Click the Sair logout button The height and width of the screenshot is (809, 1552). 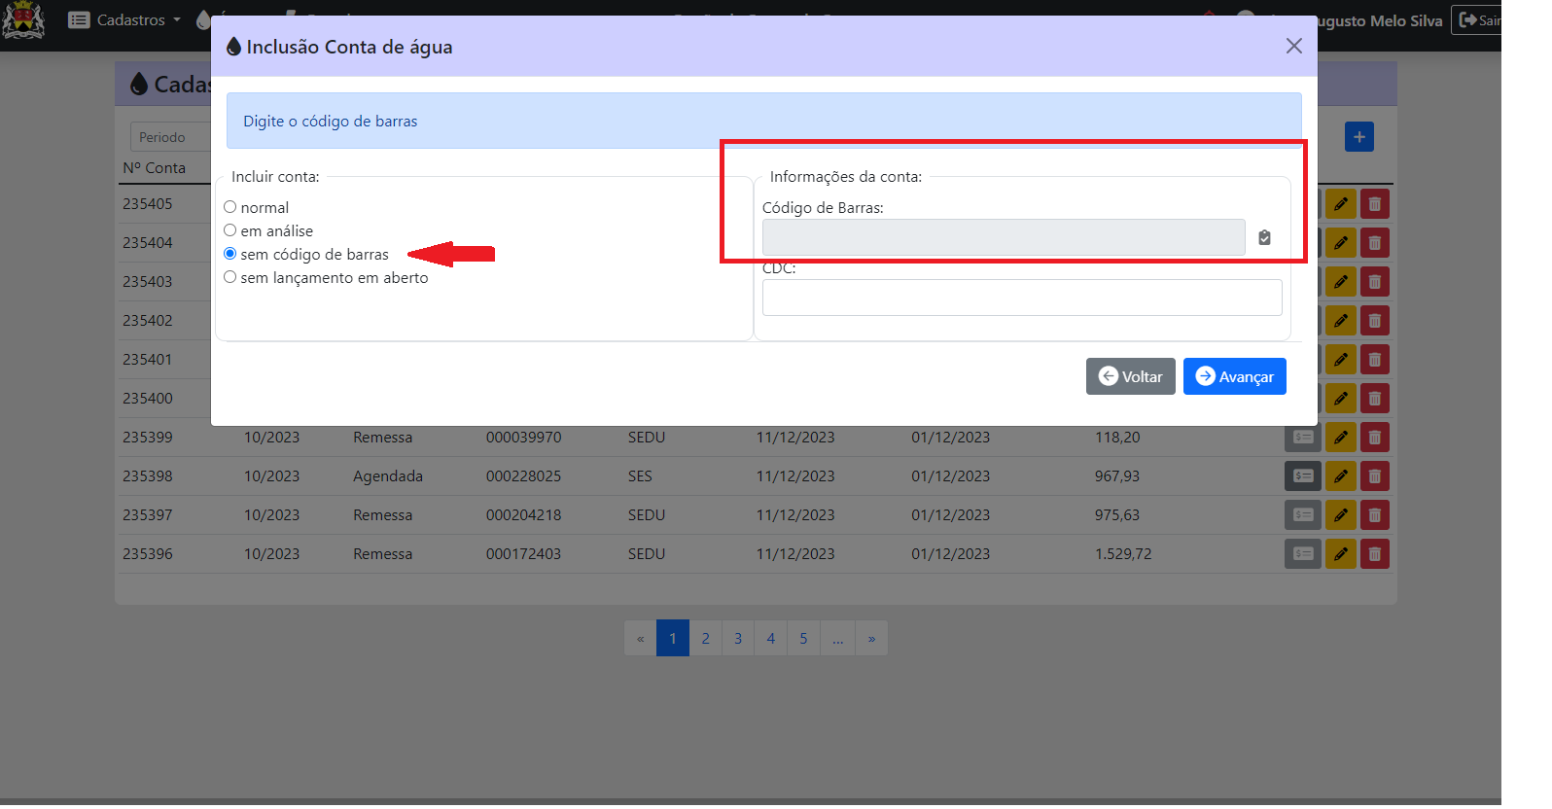pos(1479,19)
